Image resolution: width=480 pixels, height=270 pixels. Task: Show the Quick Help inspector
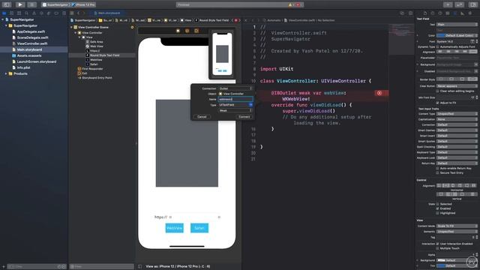pos(440,13)
